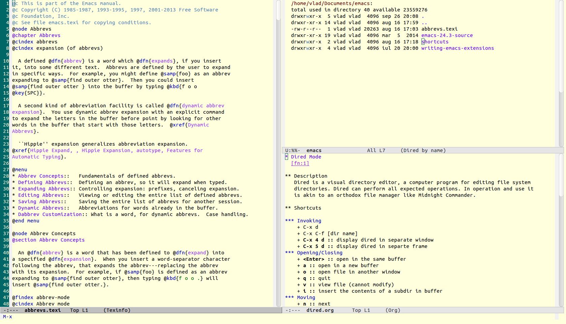Follow the [fn:1] footnote link
The image size is (566, 324).
(300, 163)
